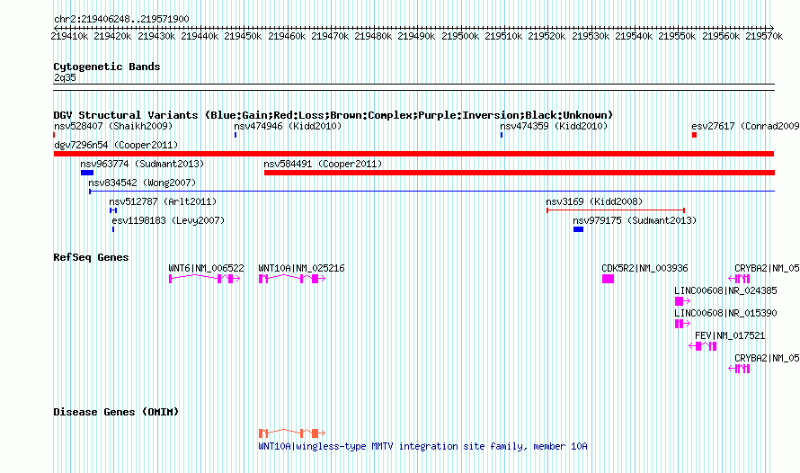Select the Disease Genes (OMIM) track title
This screenshot has height=473, width=800.
(116, 412)
